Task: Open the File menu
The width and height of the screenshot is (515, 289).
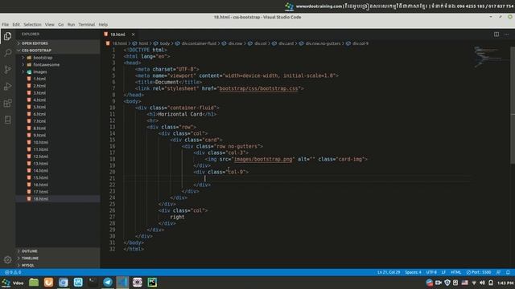Action: tap(6, 25)
